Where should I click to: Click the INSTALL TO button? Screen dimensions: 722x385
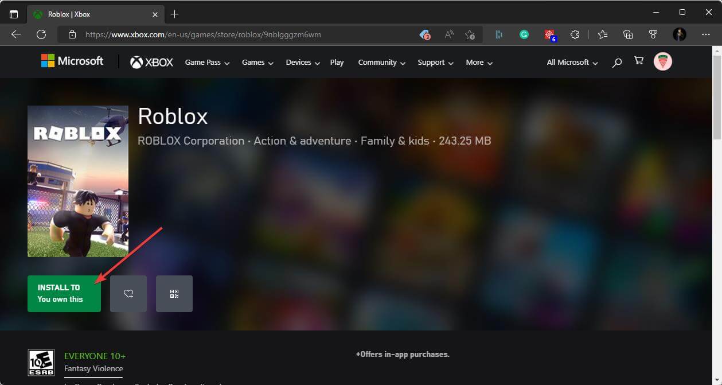coord(64,293)
